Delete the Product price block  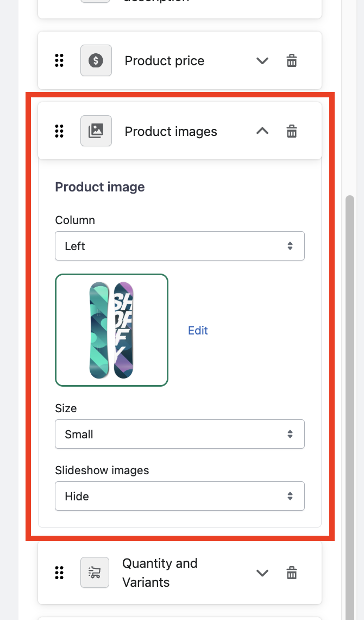point(292,60)
